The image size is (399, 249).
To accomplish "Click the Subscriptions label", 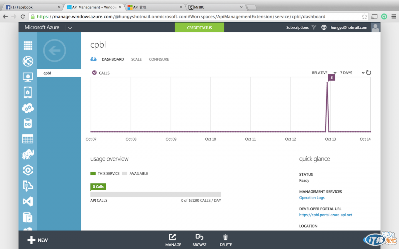I will coord(297,27).
